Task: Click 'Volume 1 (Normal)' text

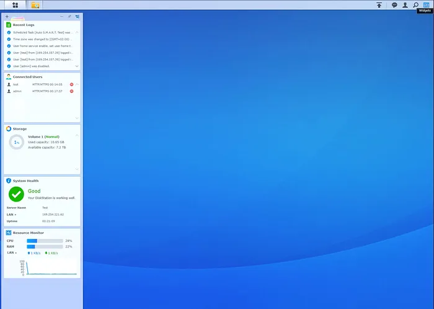Action: [x=43, y=137]
